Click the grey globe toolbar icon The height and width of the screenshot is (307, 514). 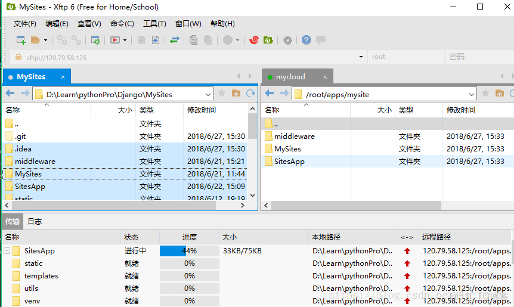[228, 40]
